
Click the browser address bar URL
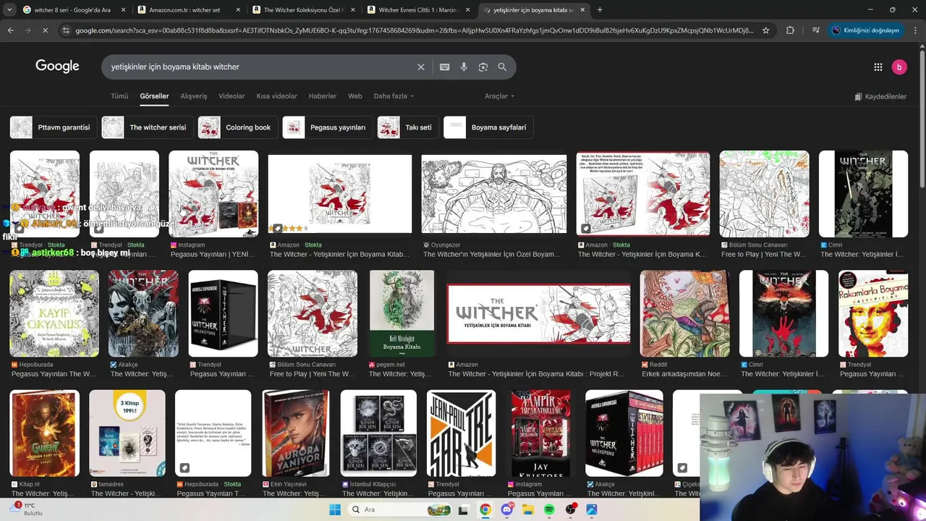(414, 30)
